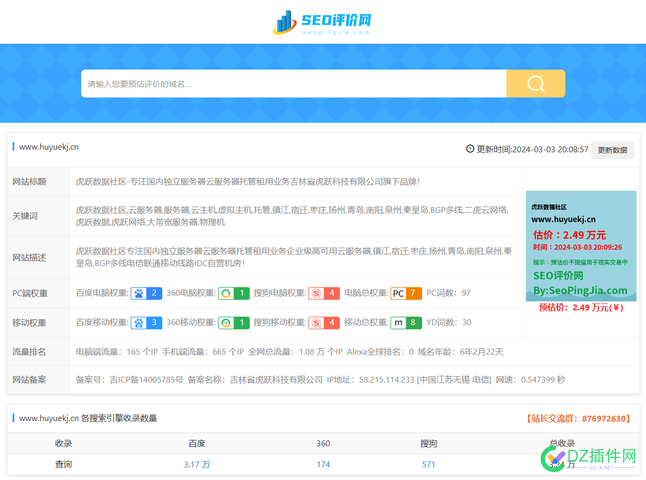
Task: Click the 域名年龄 6年2月22天 text
Action: [x=461, y=351]
